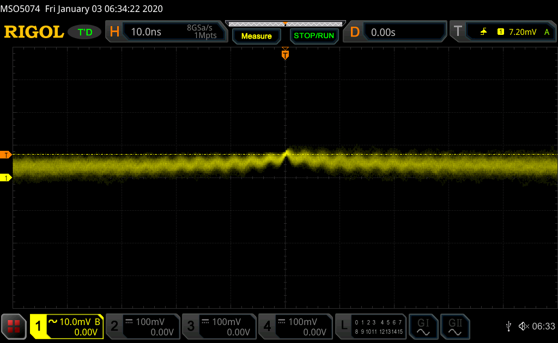Image resolution: width=558 pixels, height=343 pixels.
Task: Click the USB connection status icon
Action: (x=508, y=326)
